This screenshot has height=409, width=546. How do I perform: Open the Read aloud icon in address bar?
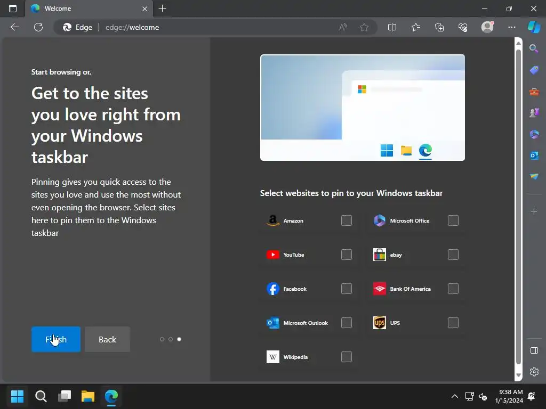(343, 27)
